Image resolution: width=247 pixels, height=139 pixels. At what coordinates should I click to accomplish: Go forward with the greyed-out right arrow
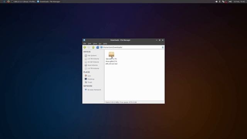pyautogui.click(x=89, y=47)
